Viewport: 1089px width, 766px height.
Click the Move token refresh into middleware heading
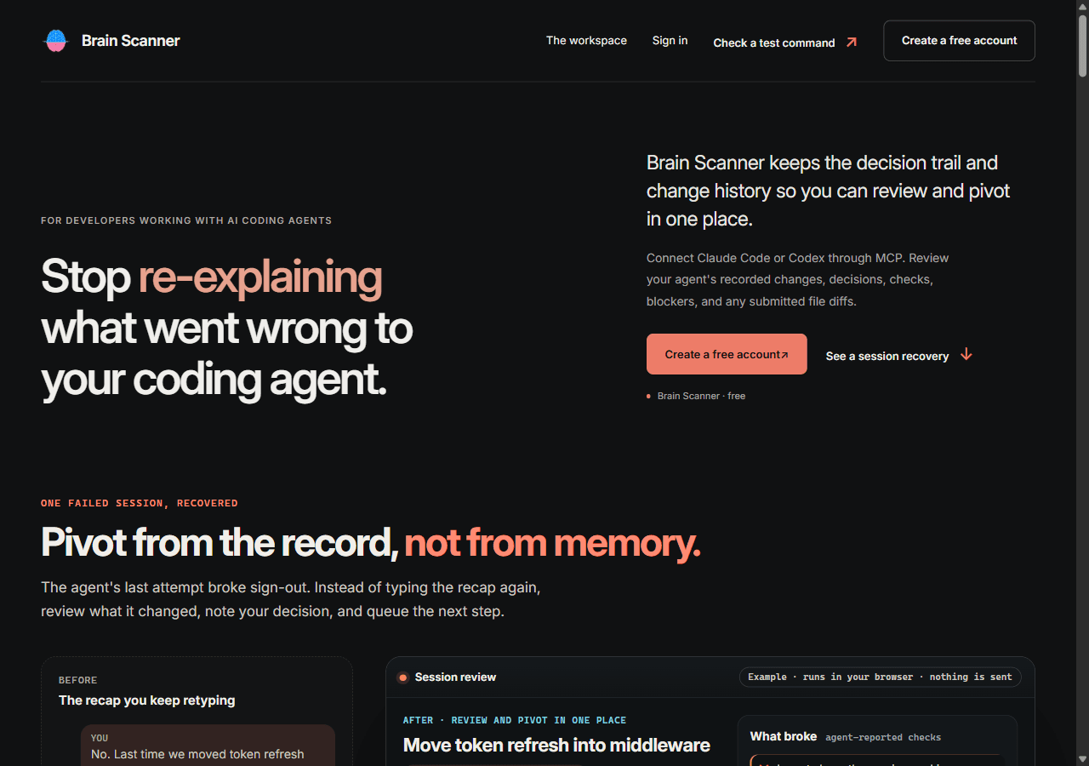click(556, 745)
